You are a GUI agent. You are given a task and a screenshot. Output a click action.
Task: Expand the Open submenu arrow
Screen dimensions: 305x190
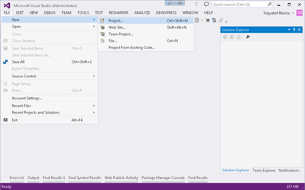[x=94, y=27]
